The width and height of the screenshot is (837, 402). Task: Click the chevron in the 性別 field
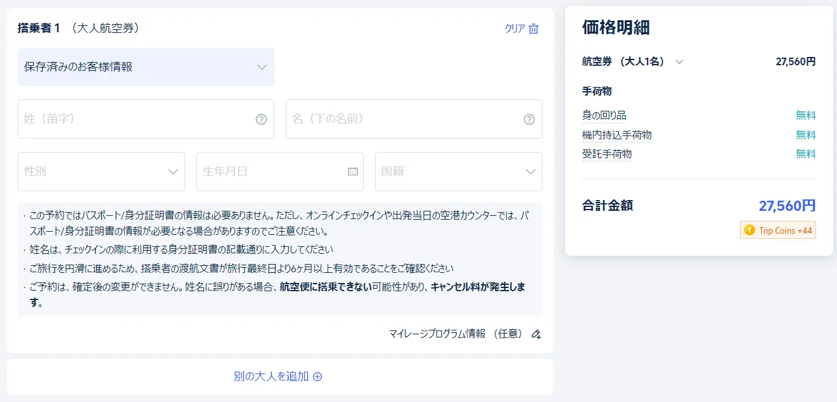174,172
